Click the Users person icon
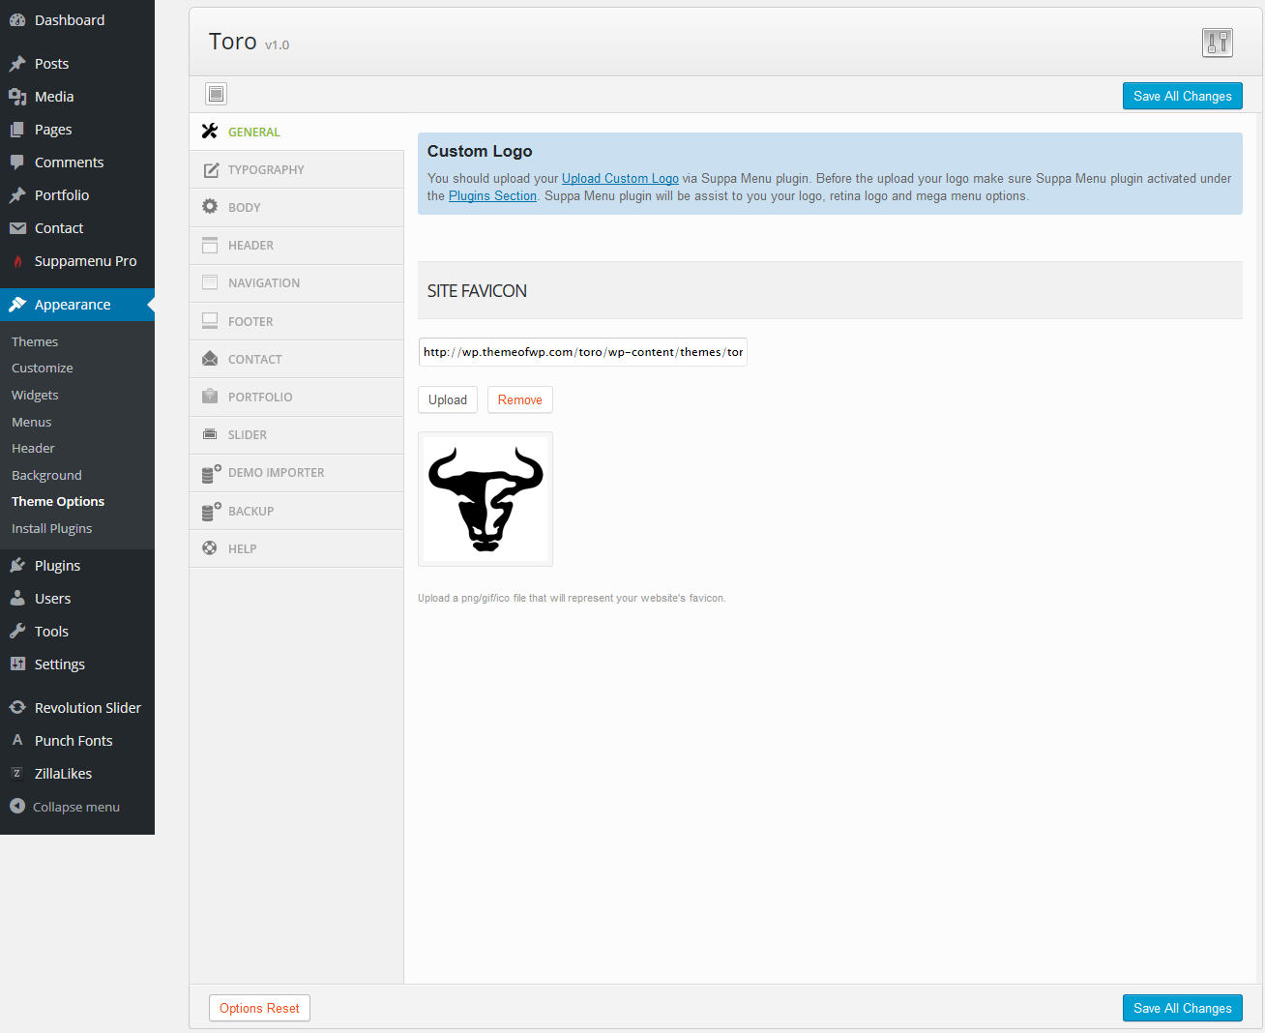This screenshot has height=1033, width=1265. (17, 599)
